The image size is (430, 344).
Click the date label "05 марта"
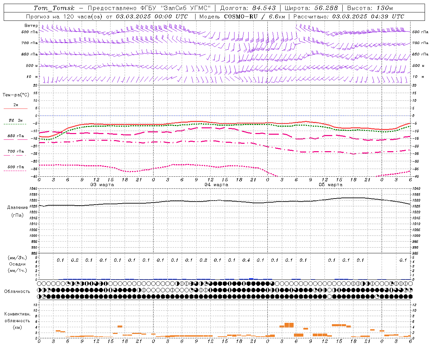pyautogui.click(x=331, y=185)
